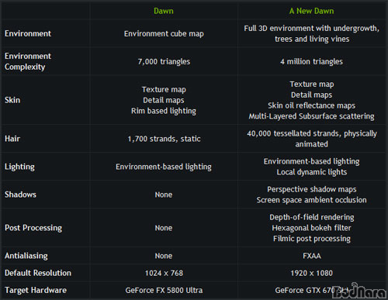Screen dimensions: 388x300
Task: Click the A New Dawn column header
Action: click(x=311, y=11)
